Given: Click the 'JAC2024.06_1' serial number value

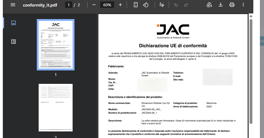Looking at the screenshot, I should 149,113.
